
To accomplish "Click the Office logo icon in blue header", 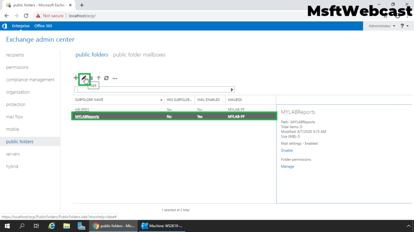I will (5, 26).
